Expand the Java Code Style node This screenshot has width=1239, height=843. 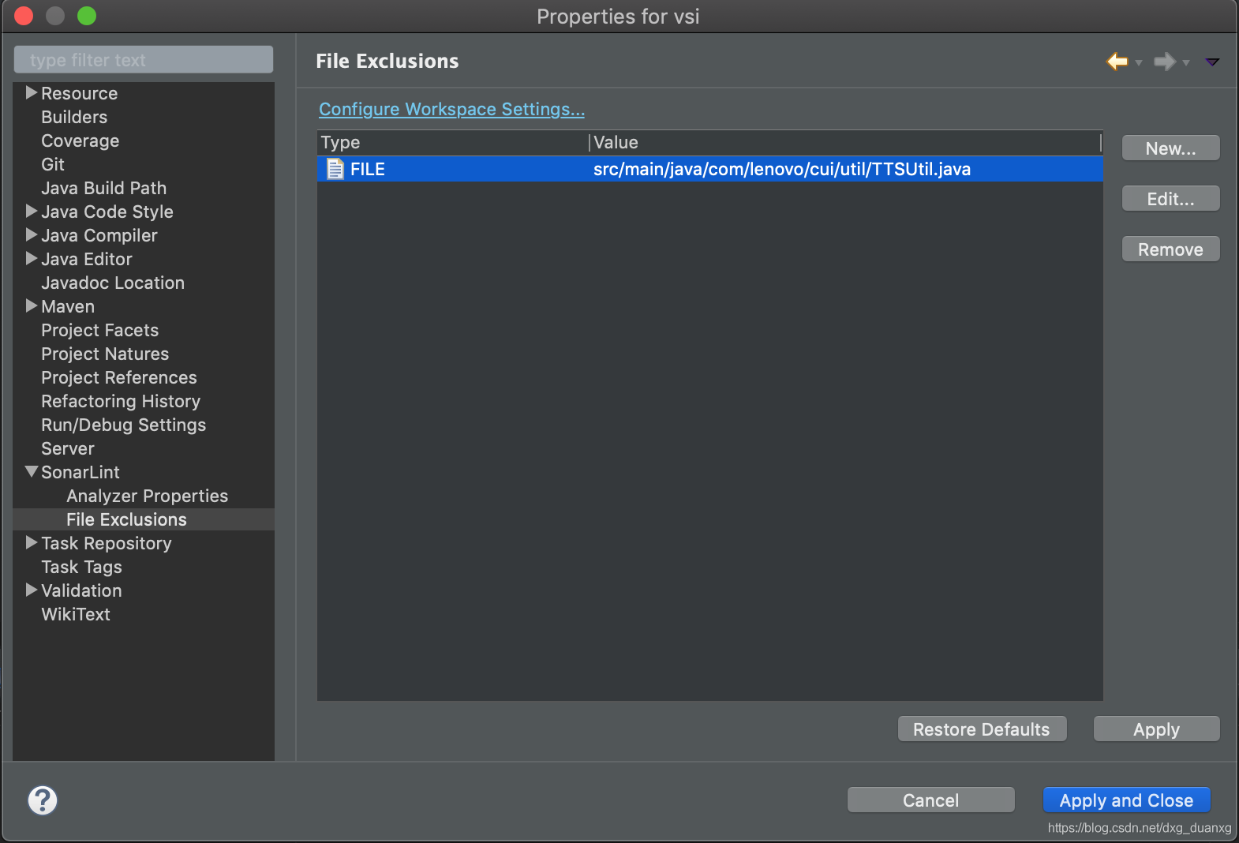tap(32, 211)
